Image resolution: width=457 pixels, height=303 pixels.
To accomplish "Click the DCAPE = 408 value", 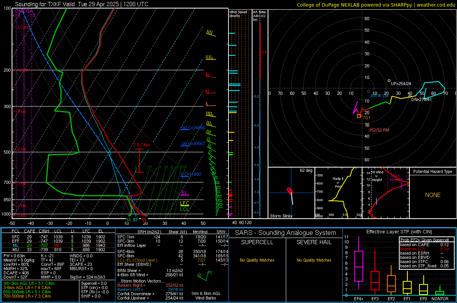I will coord(16,273).
